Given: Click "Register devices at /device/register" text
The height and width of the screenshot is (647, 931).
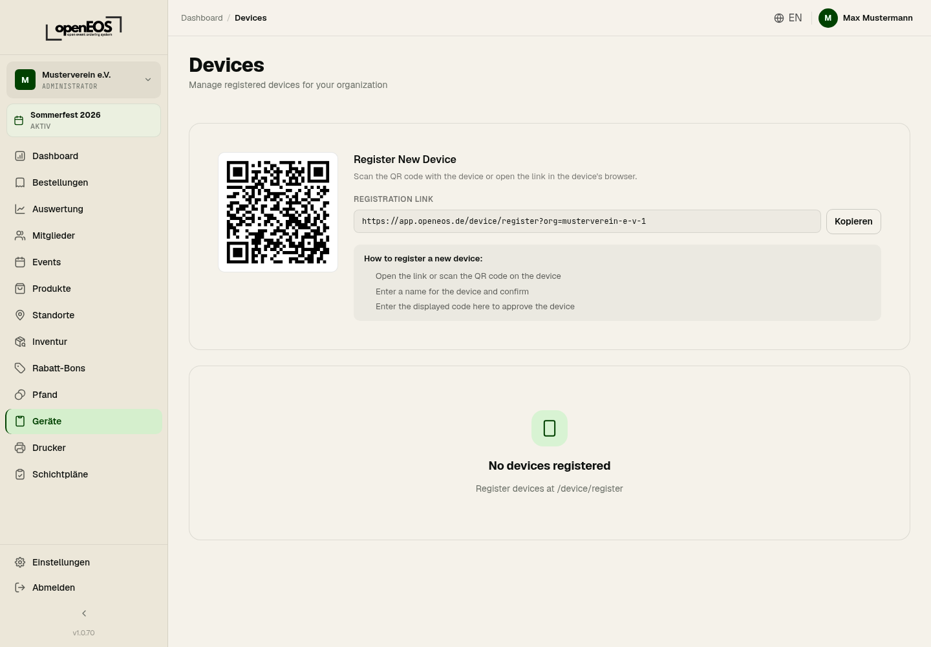Looking at the screenshot, I should click(x=550, y=488).
